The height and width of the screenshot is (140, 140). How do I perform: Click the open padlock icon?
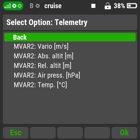[108, 6]
